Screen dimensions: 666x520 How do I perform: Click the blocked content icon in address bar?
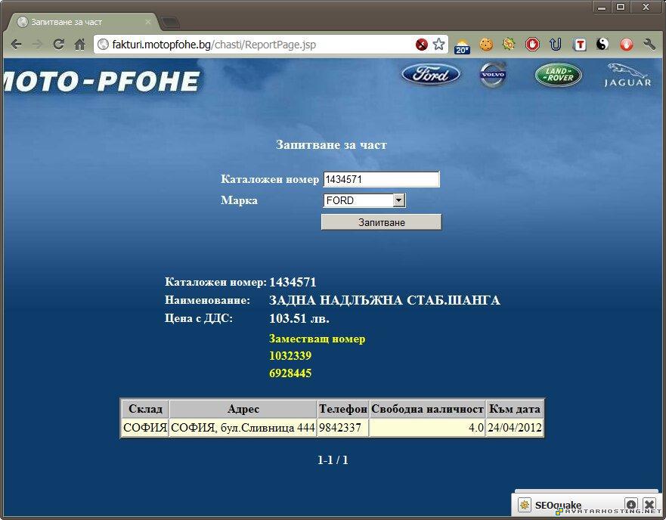(x=422, y=45)
